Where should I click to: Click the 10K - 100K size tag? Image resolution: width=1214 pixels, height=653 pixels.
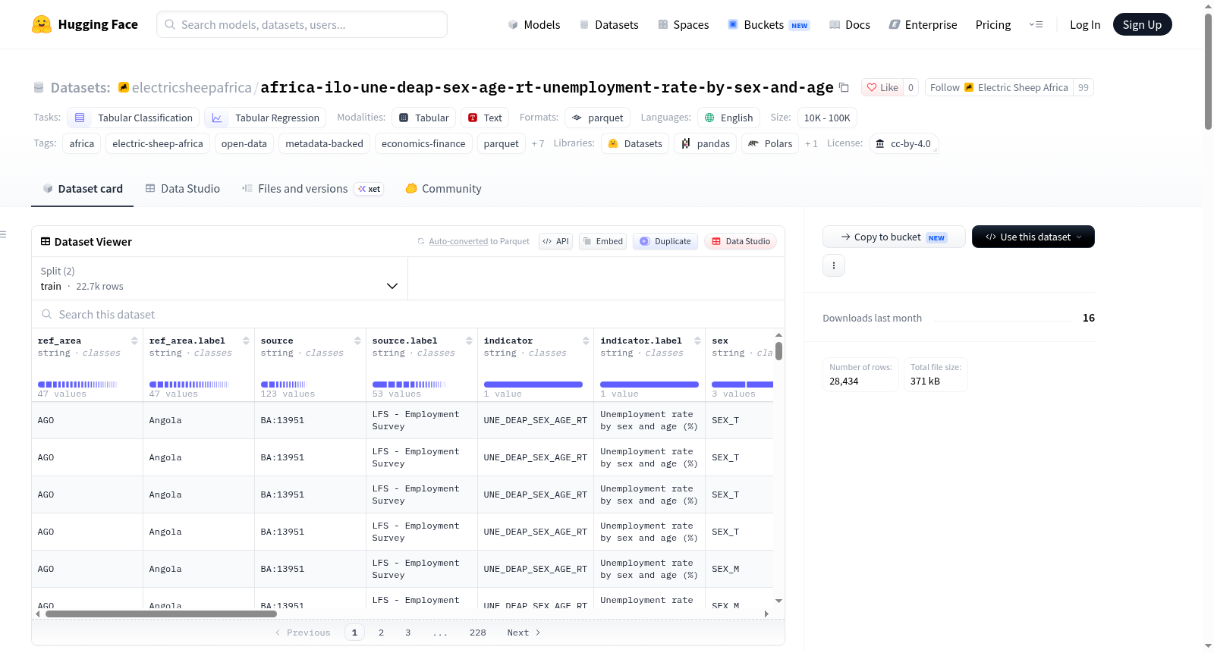pyautogui.click(x=827, y=118)
